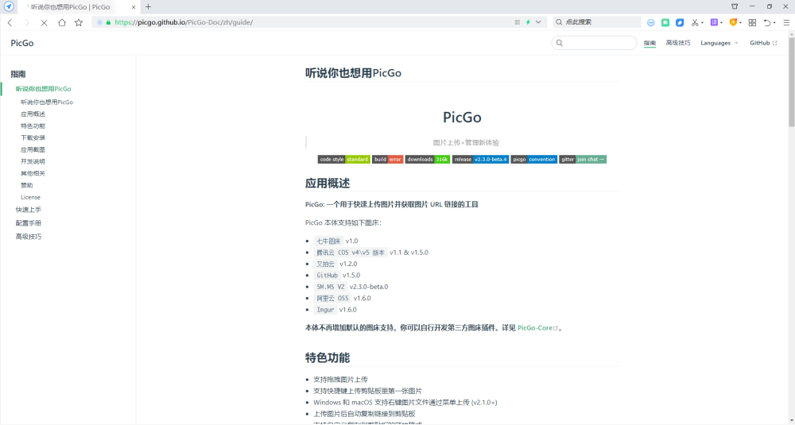
Task: Click the 点此搜索 browser search box
Action: pyautogui.click(x=597, y=22)
